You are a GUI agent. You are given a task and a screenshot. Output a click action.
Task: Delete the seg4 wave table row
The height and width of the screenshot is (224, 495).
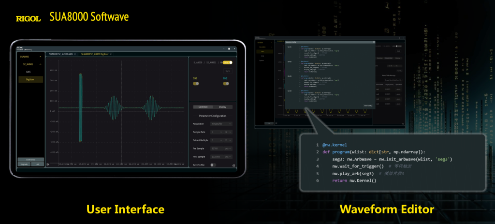point(398,104)
